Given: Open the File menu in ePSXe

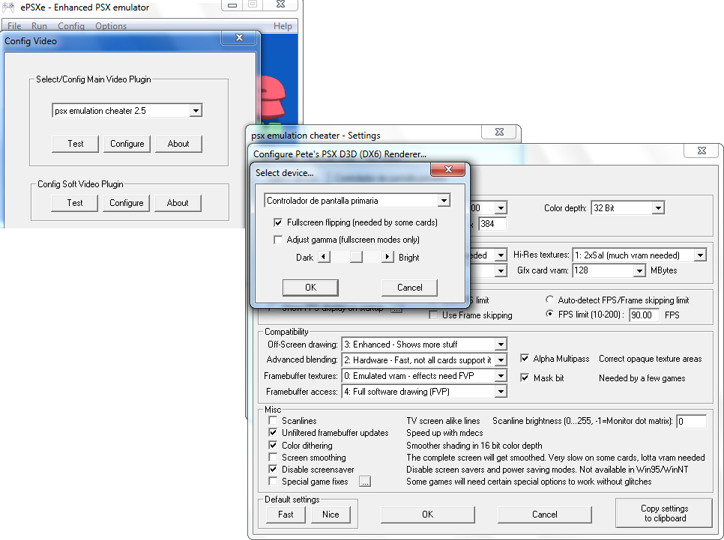Looking at the screenshot, I should pyautogui.click(x=14, y=26).
